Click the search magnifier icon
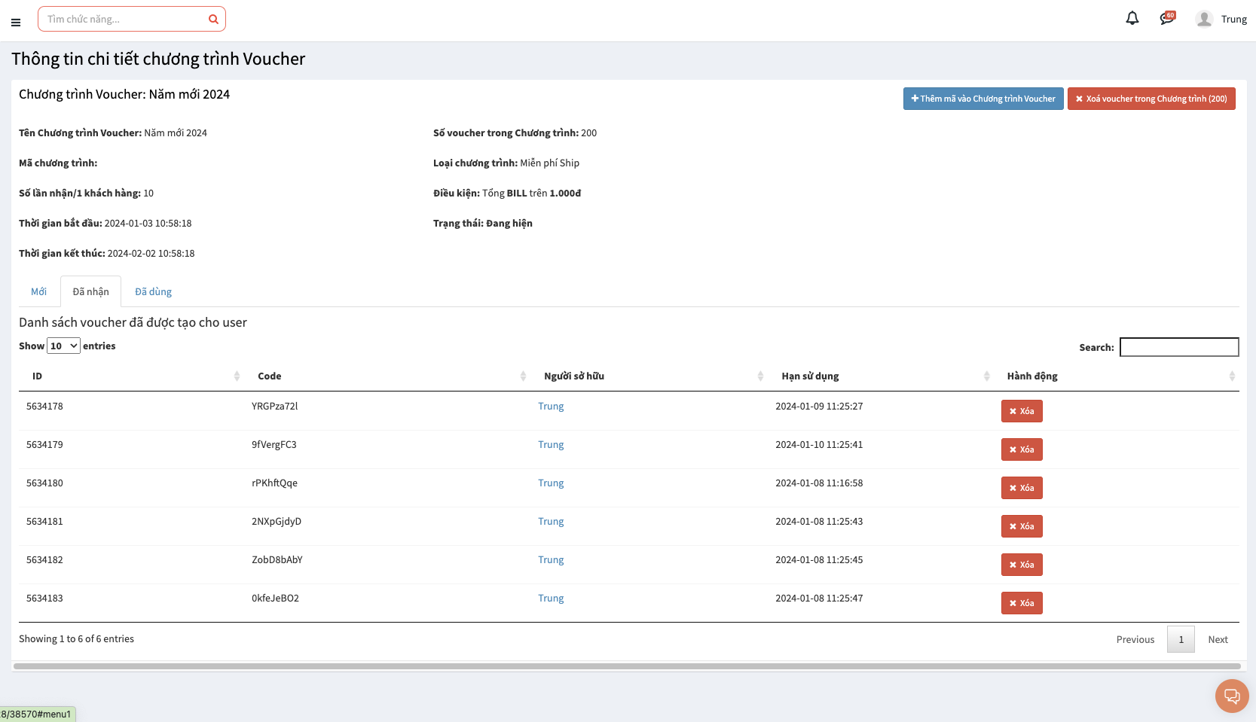Screen dimensions: 1256x722 coord(213,20)
